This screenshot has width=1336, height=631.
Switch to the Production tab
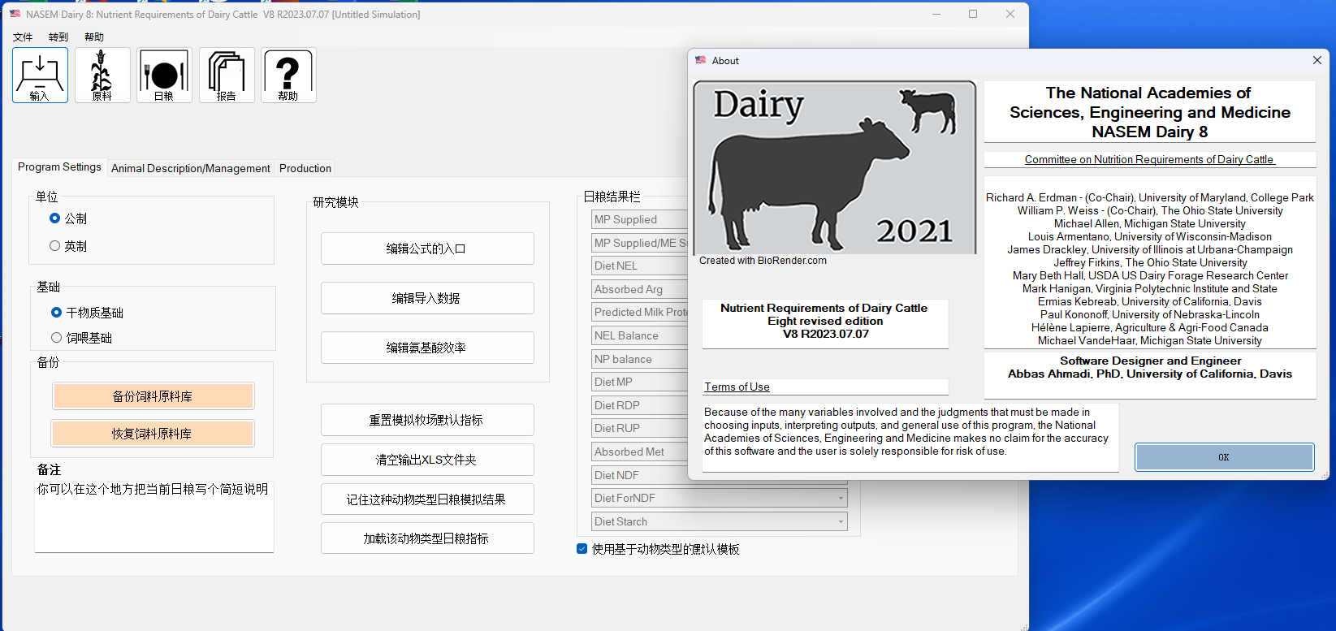click(x=305, y=168)
